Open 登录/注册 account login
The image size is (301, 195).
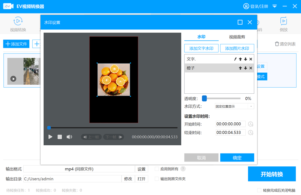[255, 6]
